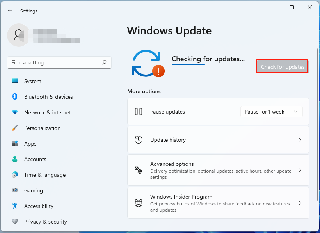Click the update history clock icon

[139, 140]
